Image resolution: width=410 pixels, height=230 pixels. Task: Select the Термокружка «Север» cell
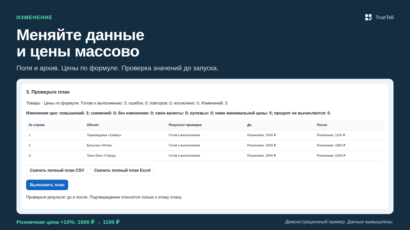[104, 135]
